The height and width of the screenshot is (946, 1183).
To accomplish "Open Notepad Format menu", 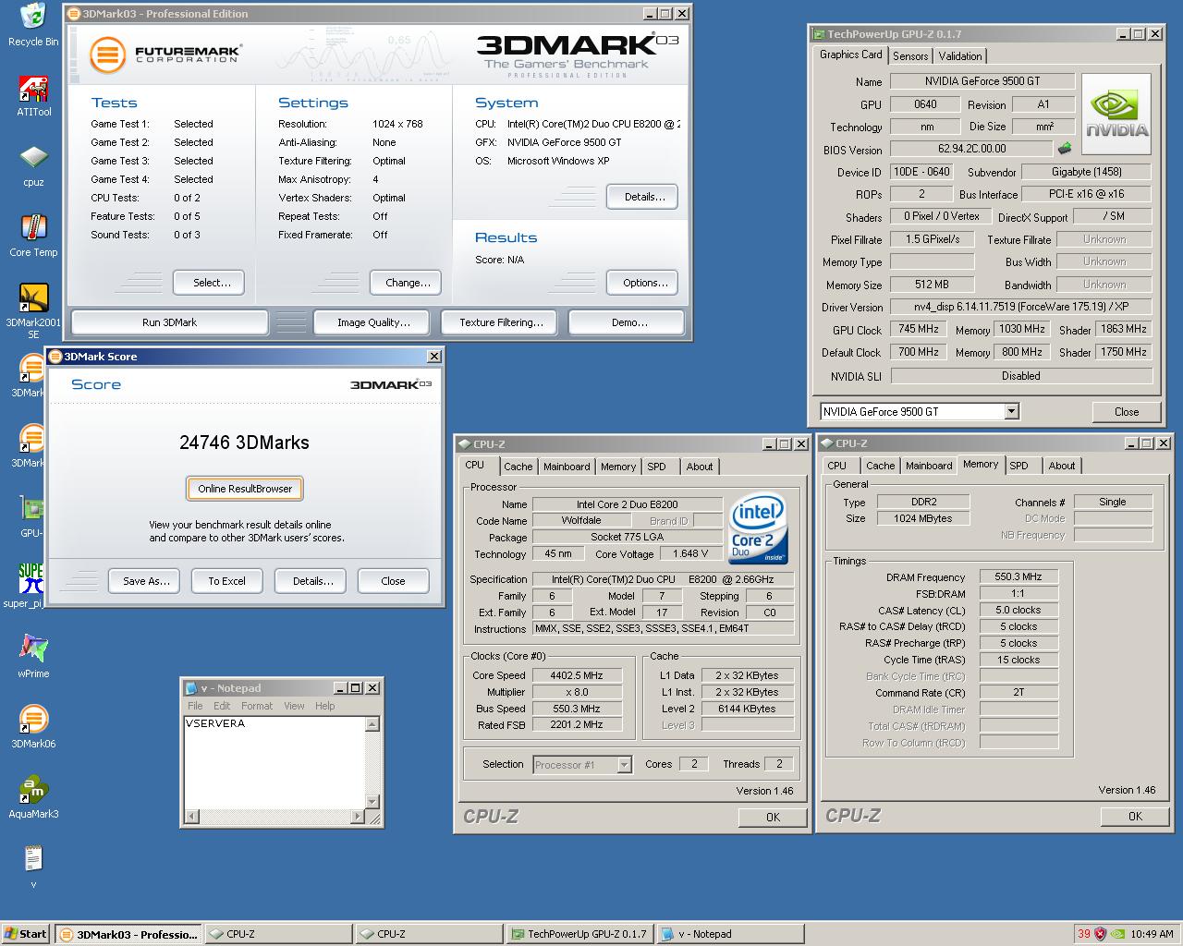I will (x=257, y=706).
